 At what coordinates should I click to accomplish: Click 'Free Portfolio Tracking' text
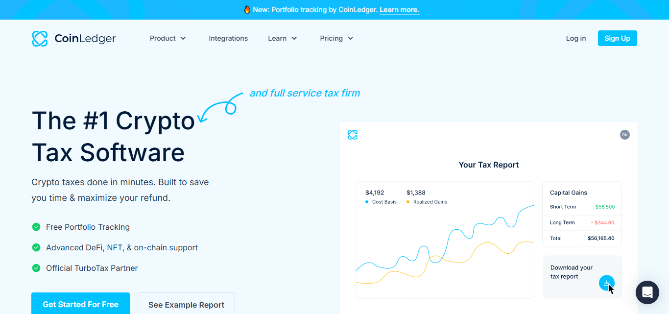88,227
